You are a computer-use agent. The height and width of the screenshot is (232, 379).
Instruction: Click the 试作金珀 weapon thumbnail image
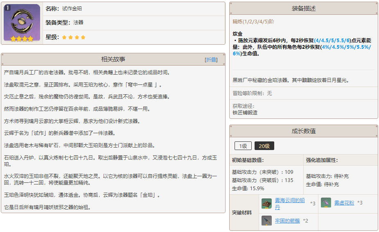tap(22, 23)
